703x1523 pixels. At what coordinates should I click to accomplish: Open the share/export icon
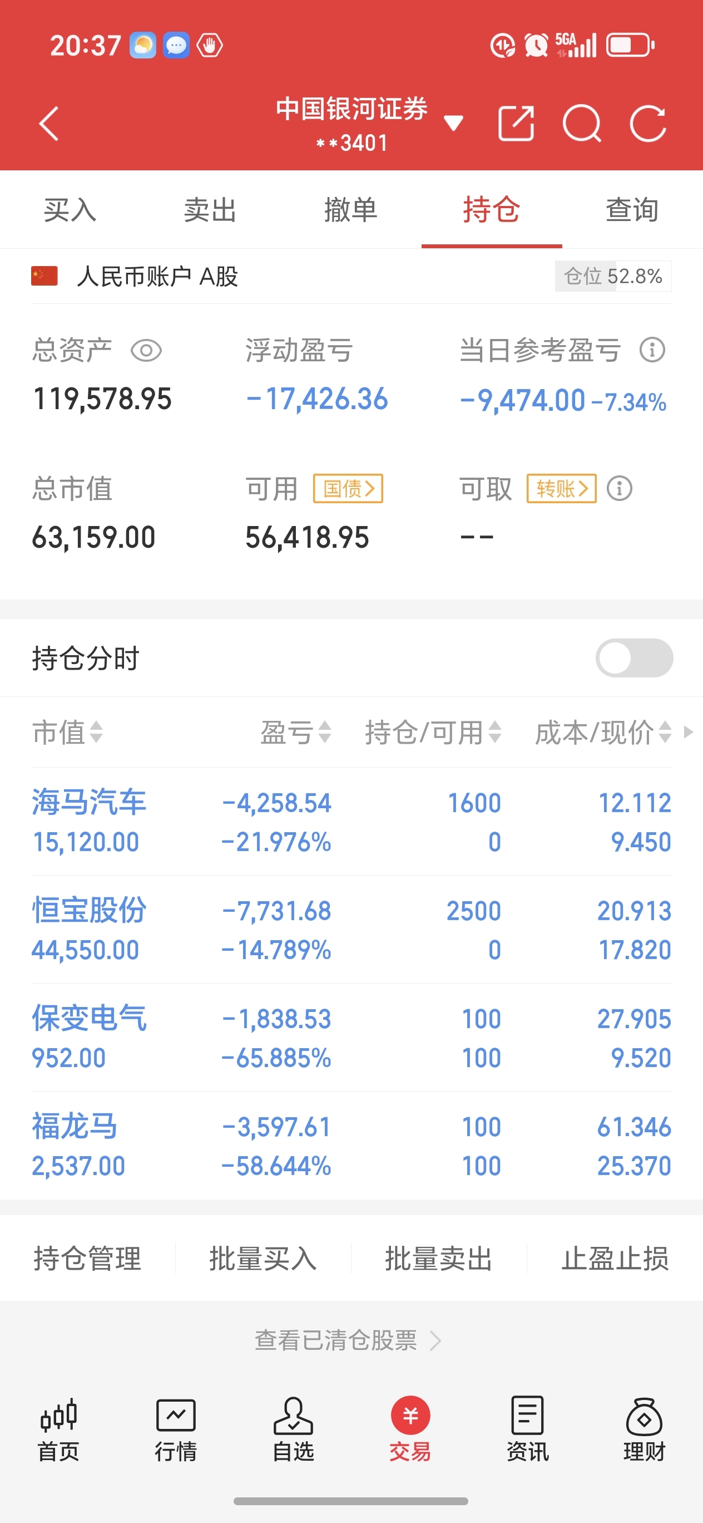pos(516,124)
